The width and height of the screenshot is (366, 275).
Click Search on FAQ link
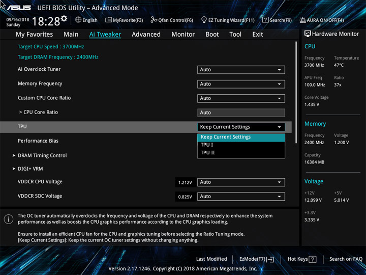[346, 259]
